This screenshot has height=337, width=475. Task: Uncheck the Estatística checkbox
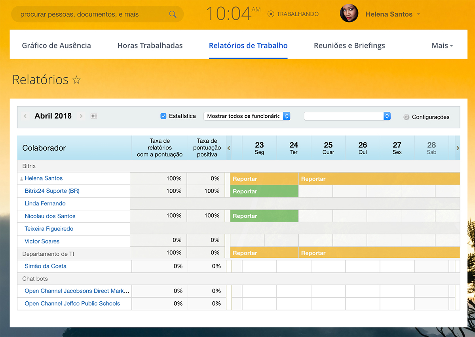pos(163,116)
